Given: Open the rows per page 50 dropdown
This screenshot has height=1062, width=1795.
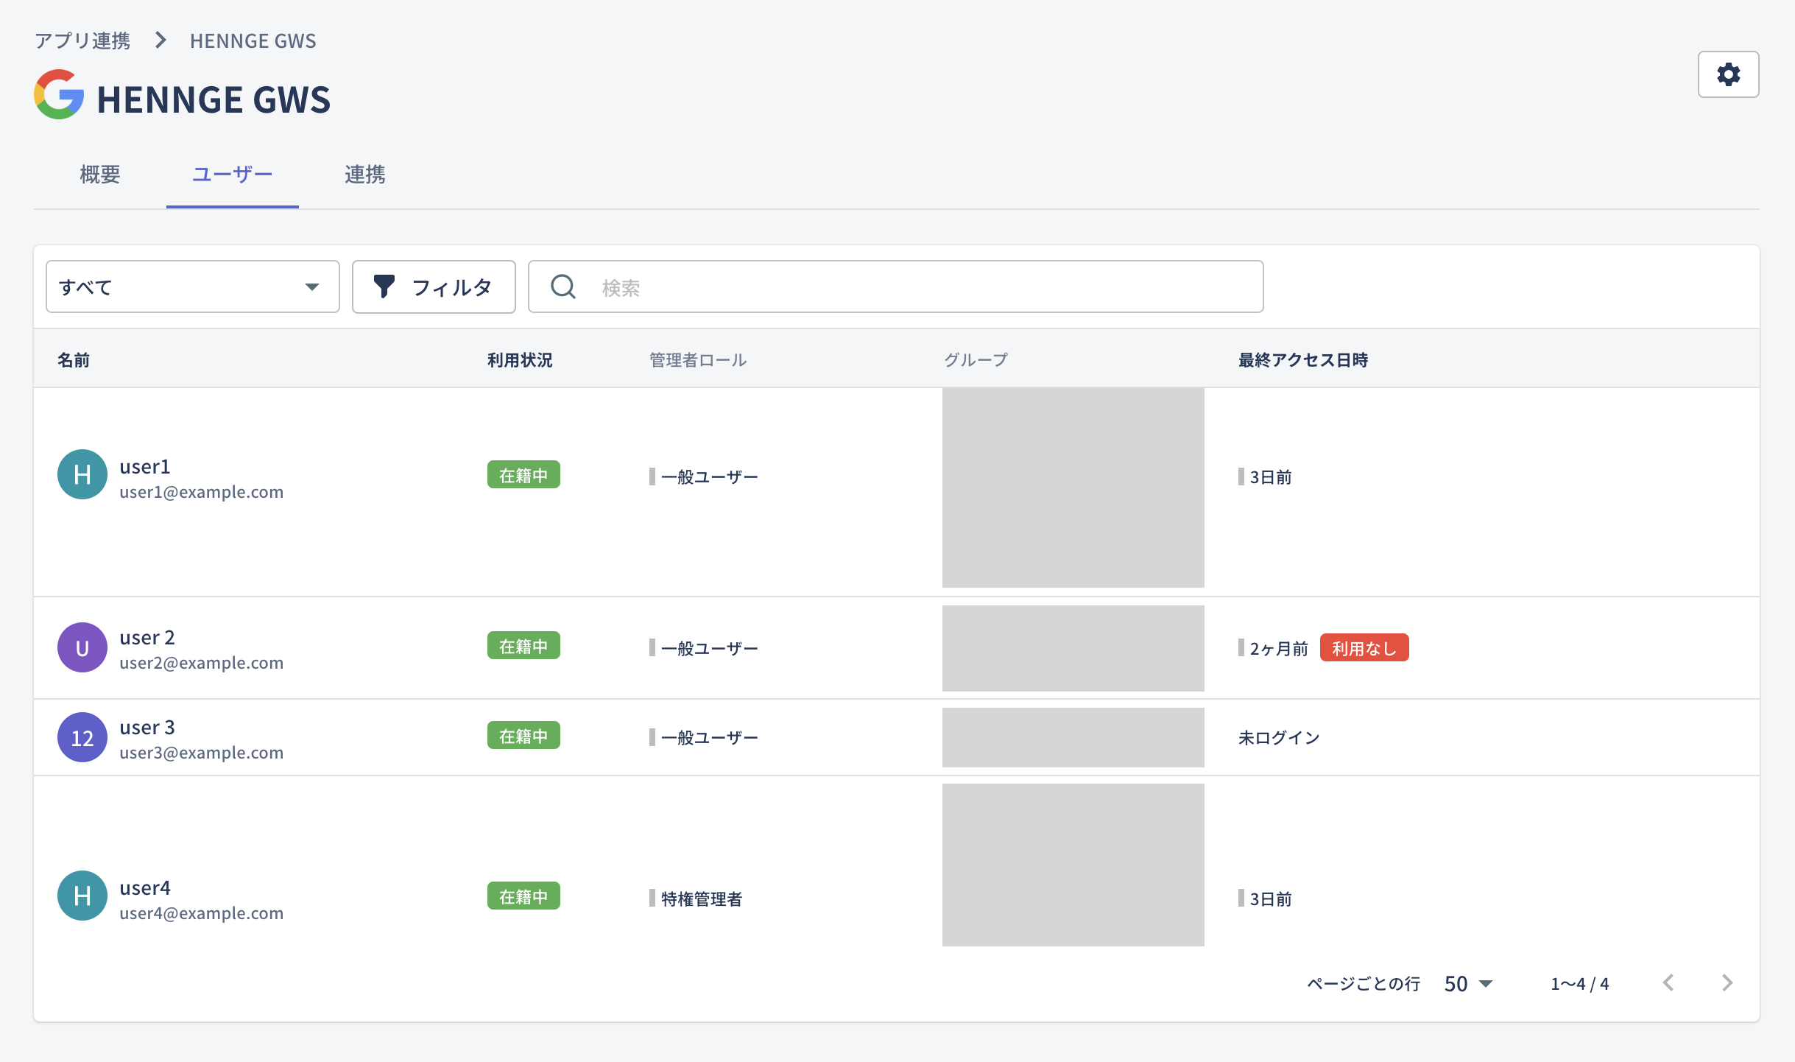Looking at the screenshot, I should [1469, 984].
